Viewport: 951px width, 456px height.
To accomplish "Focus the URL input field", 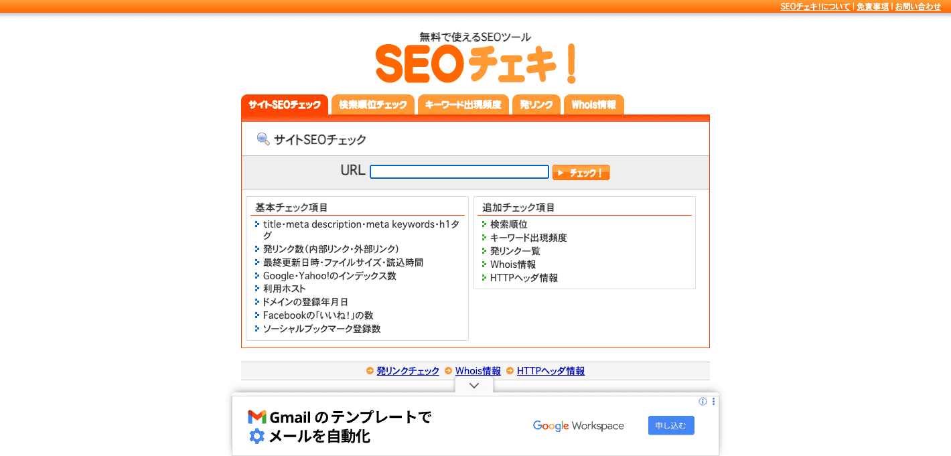I will point(459,172).
